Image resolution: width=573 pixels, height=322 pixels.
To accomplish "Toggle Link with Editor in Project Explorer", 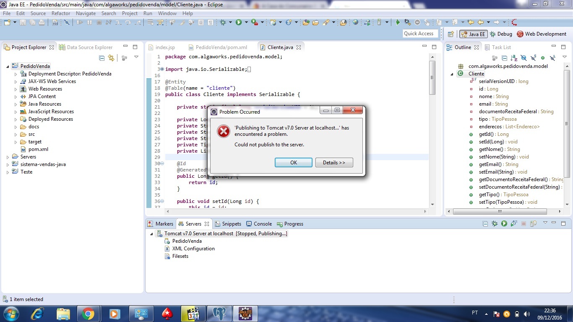I will 111,58.
